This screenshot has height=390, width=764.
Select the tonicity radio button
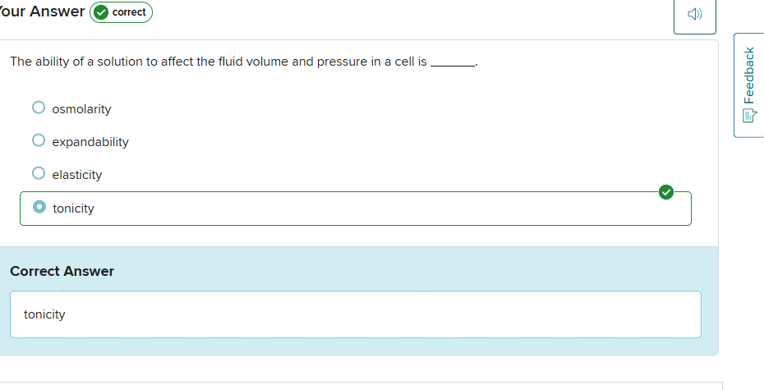(x=39, y=208)
